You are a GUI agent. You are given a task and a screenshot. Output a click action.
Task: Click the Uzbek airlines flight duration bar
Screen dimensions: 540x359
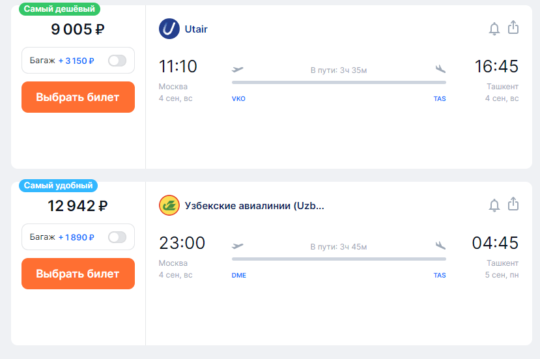(339, 259)
